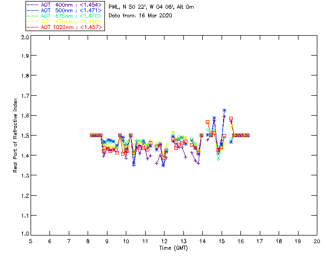Click the 1.2 y-axis label
The height and width of the screenshot is (261, 326).
[25, 196]
